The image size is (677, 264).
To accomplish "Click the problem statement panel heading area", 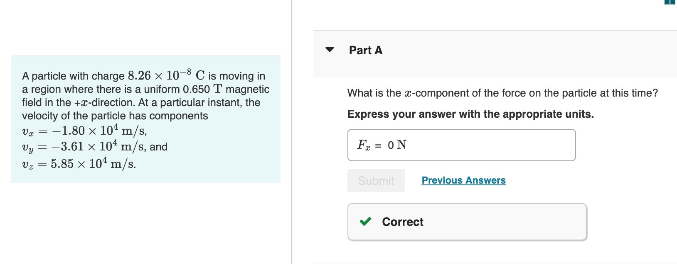I will tap(145, 62).
